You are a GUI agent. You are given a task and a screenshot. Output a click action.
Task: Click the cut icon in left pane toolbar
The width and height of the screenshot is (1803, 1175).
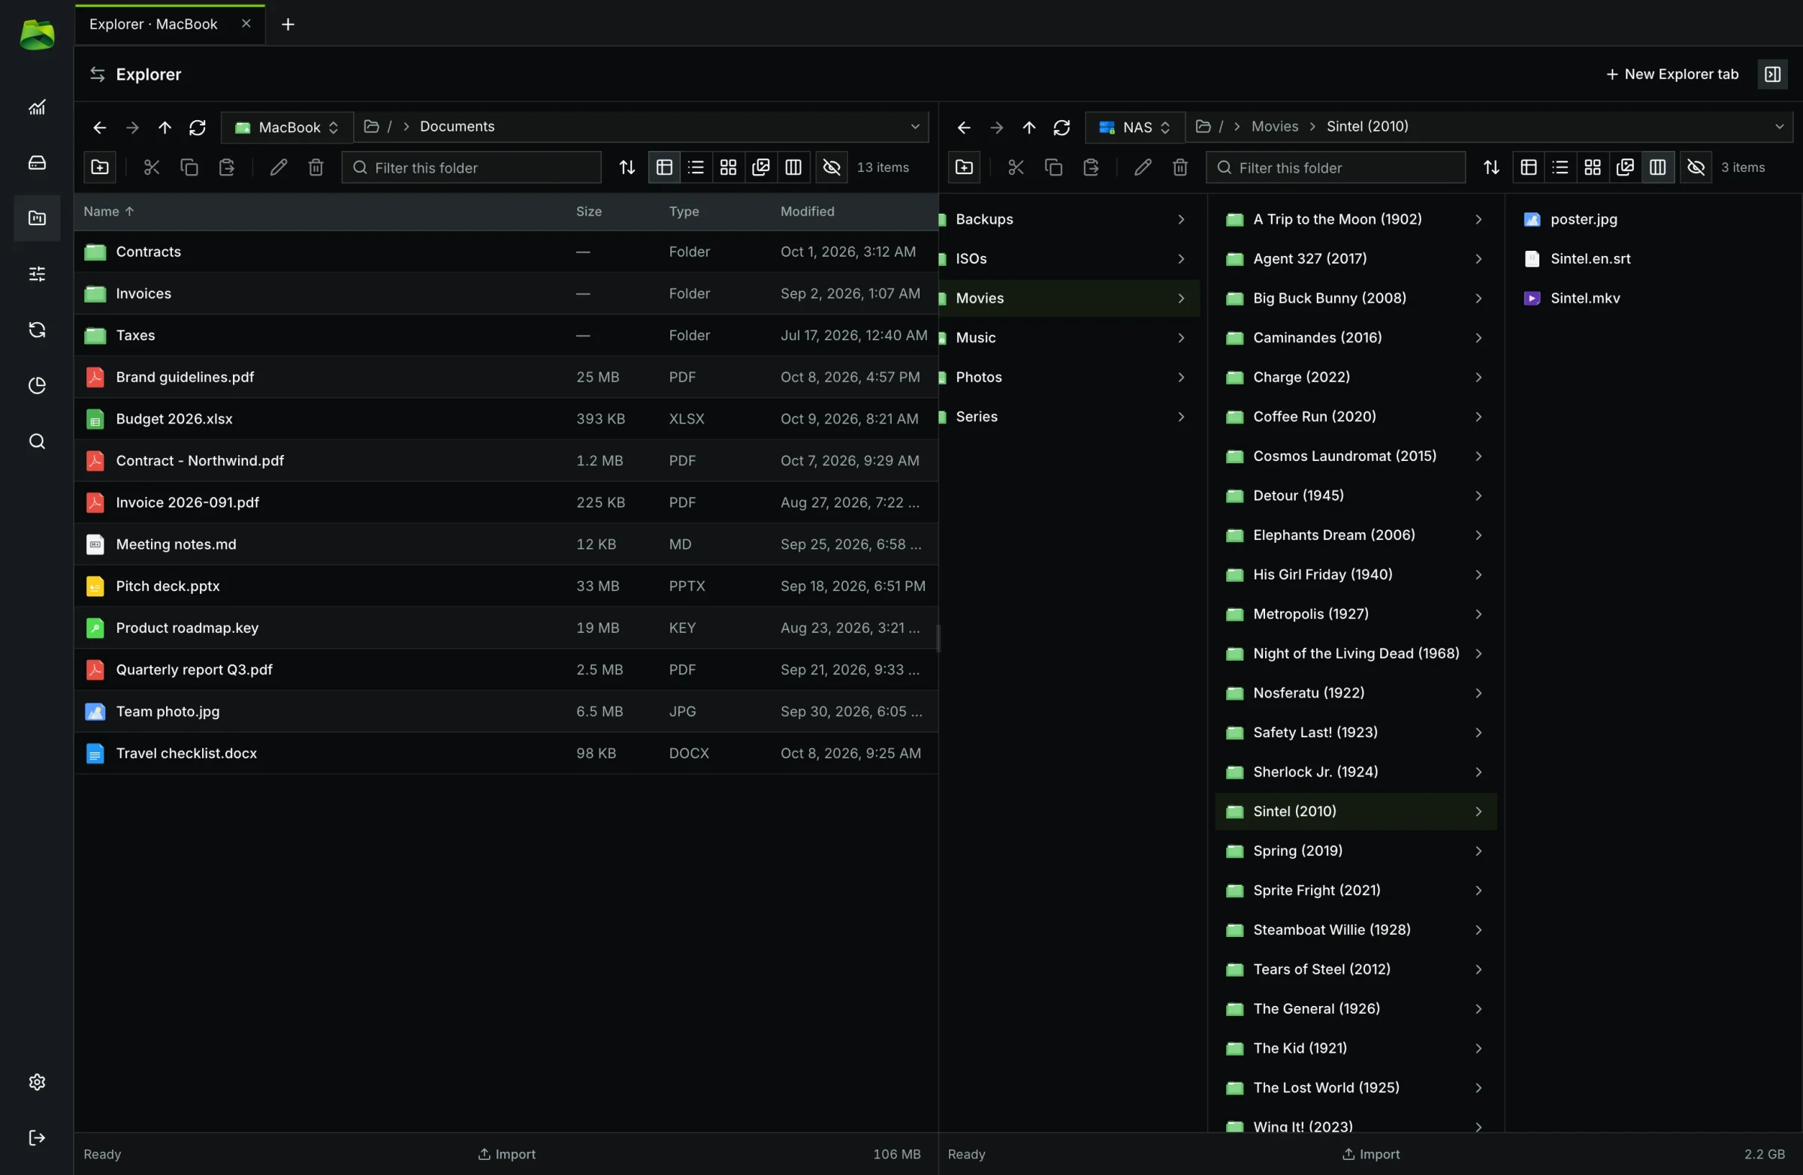coord(152,167)
